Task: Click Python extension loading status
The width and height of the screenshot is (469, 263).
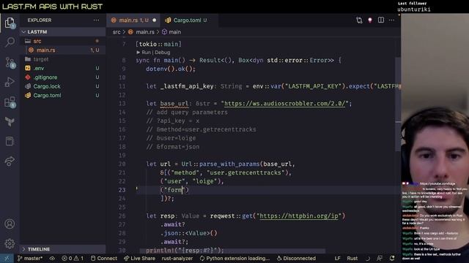Action: (234, 258)
